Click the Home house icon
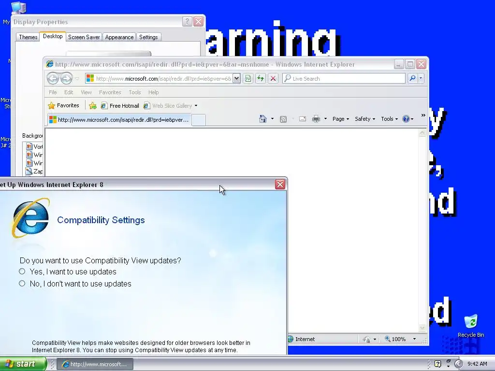The width and height of the screenshot is (495, 371). point(262,119)
